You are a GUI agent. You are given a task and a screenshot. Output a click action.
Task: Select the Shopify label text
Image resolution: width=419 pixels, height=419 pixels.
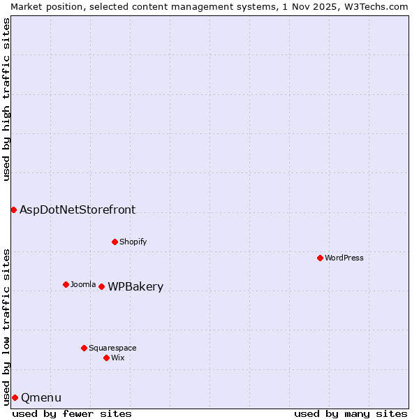pos(133,242)
